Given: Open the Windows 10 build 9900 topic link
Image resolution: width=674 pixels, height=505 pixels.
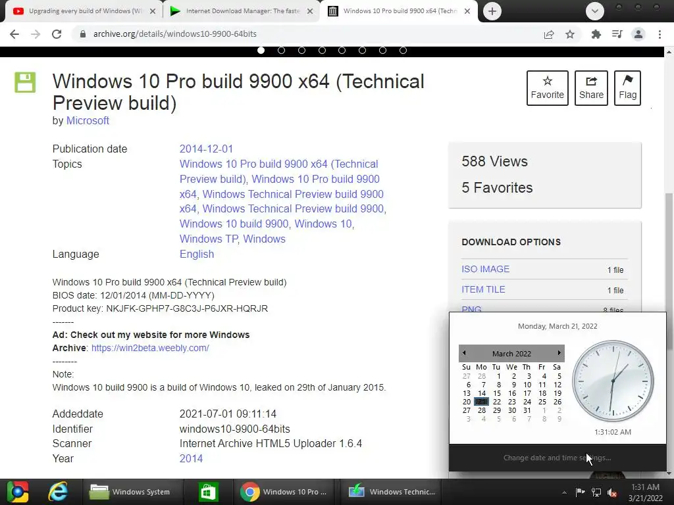Looking at the screenshot, I should (x=234, y=224).
